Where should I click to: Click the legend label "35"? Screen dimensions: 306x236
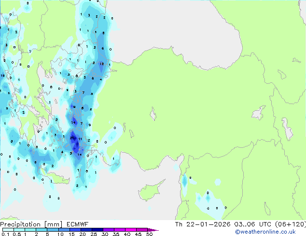point(116,234)
